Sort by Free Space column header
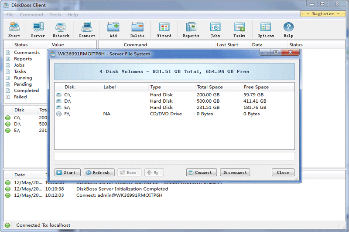 tap(256, 87)
